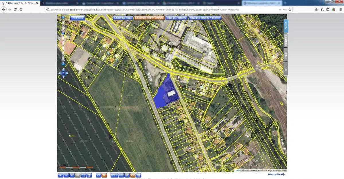The height and width of the screenshot is (179, 344).
Task: Open the browser library icon
Action: click(322, 9)
